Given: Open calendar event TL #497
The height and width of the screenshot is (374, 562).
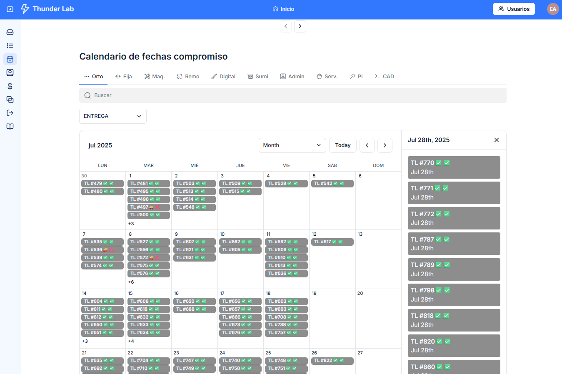Looking at the screenshot, I should 149,207.
